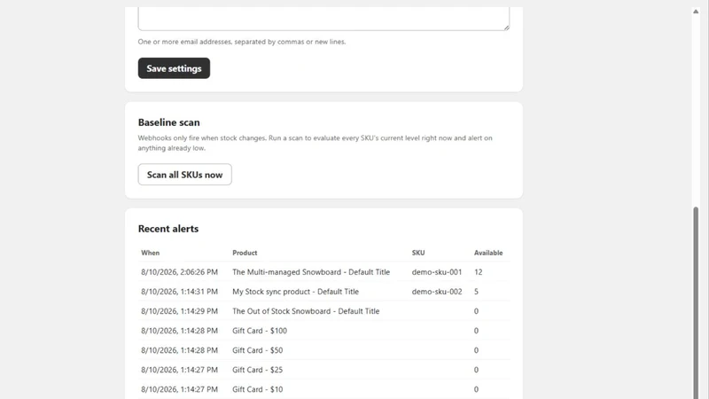Select the Product column header
This screenshot has height=399, width=709.
[x=245, y=253]
